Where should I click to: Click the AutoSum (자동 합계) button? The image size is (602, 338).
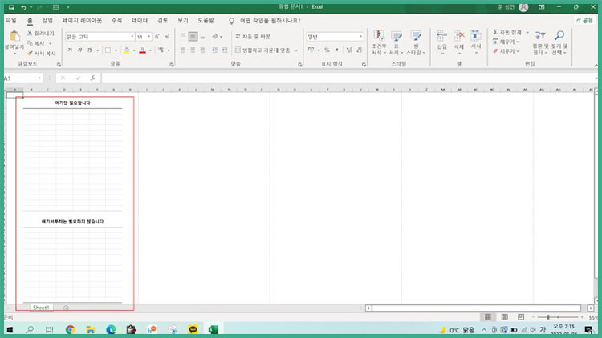(507, 33)
